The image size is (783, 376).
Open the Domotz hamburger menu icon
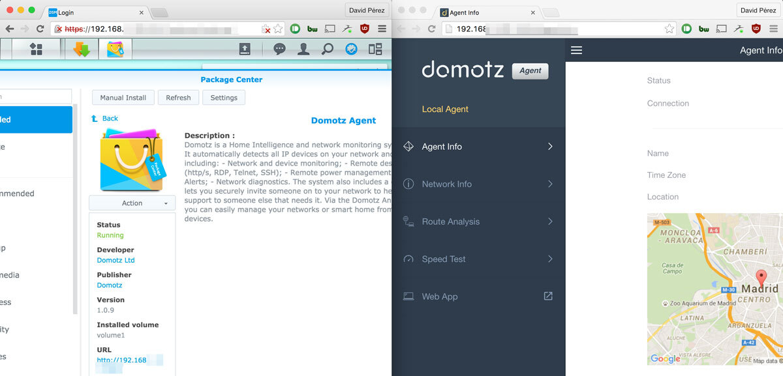[x=576, y=50]
